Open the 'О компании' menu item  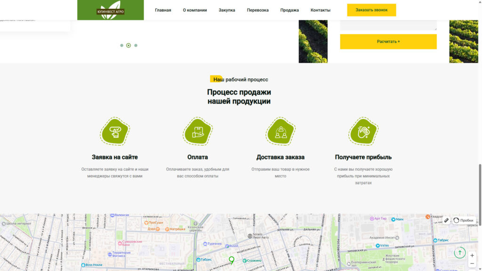pos(195,10)
